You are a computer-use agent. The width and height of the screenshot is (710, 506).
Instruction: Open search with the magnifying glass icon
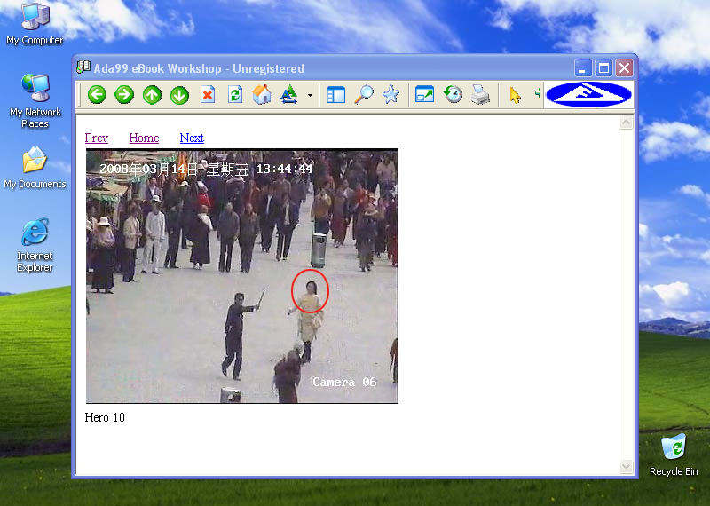[364, 95]
